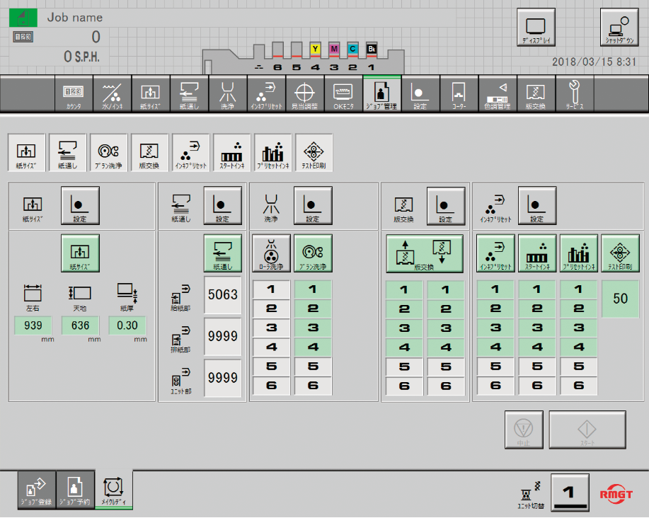Open the サービス wrench icon
The height and width of the screenshot is (518, 649).
click(x=574, y=95)
